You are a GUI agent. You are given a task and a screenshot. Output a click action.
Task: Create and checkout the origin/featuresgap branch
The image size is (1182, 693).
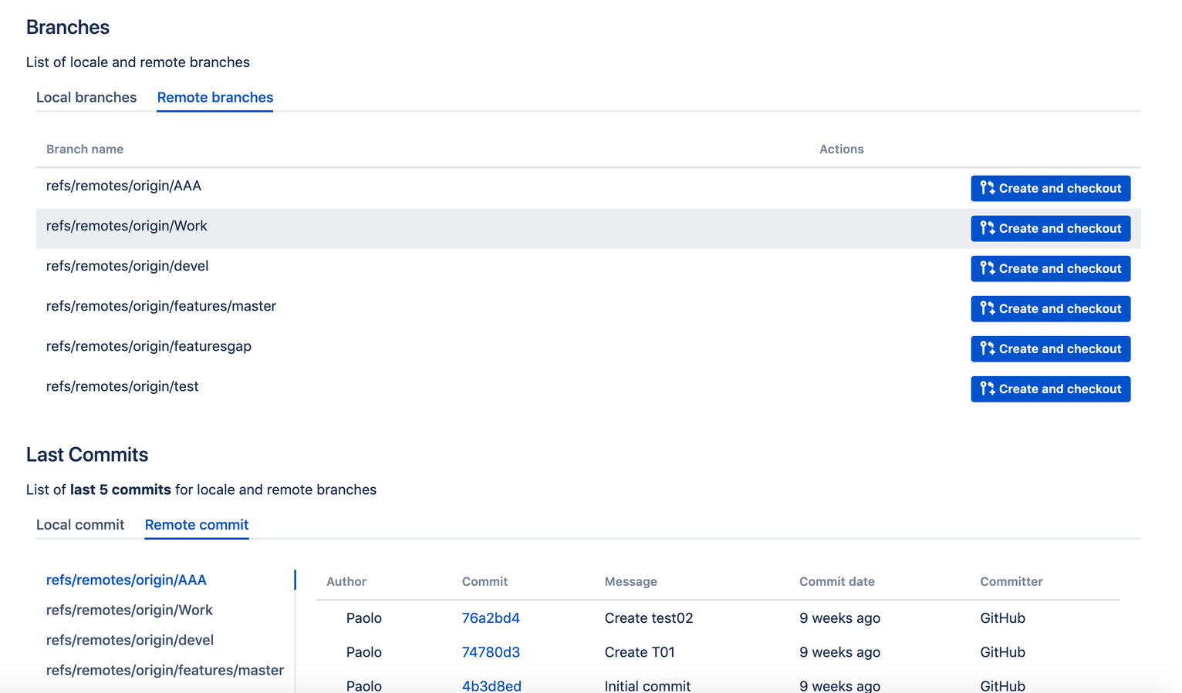click(x=1050, y=348)
